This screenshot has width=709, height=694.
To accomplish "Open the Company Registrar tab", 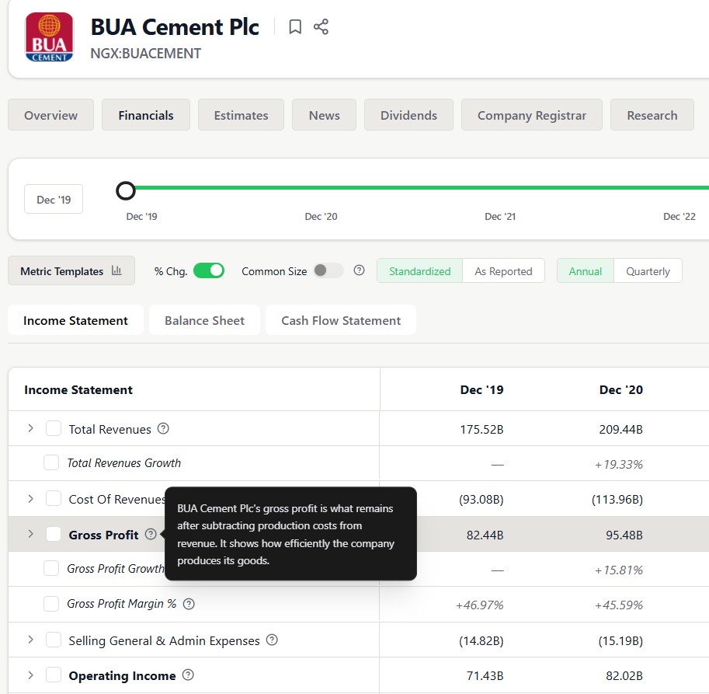I will 532,115.
